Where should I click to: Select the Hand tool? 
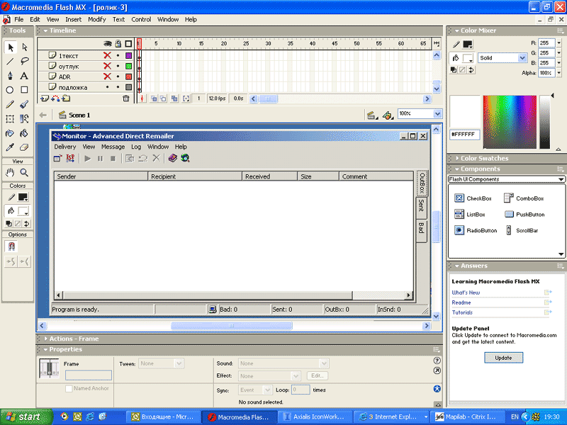[x=10, y=172]
